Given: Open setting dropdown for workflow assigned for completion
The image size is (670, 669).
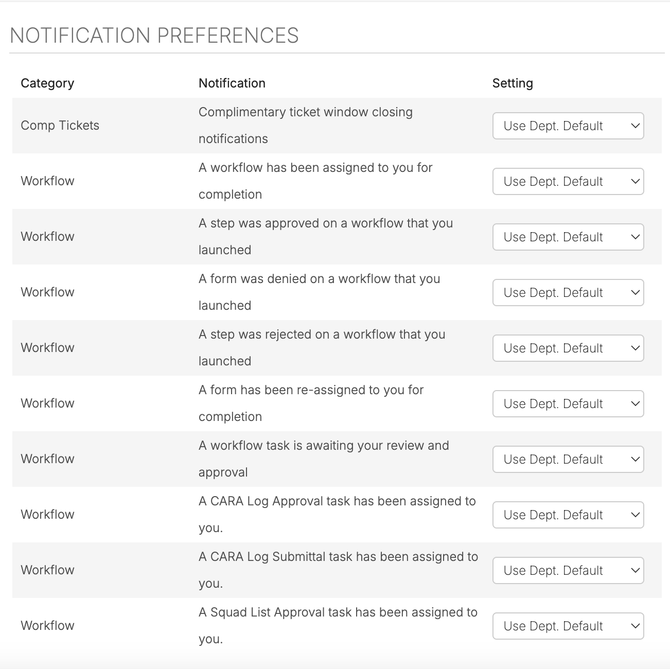Looking at the screenshot, I should click(568, 181).
